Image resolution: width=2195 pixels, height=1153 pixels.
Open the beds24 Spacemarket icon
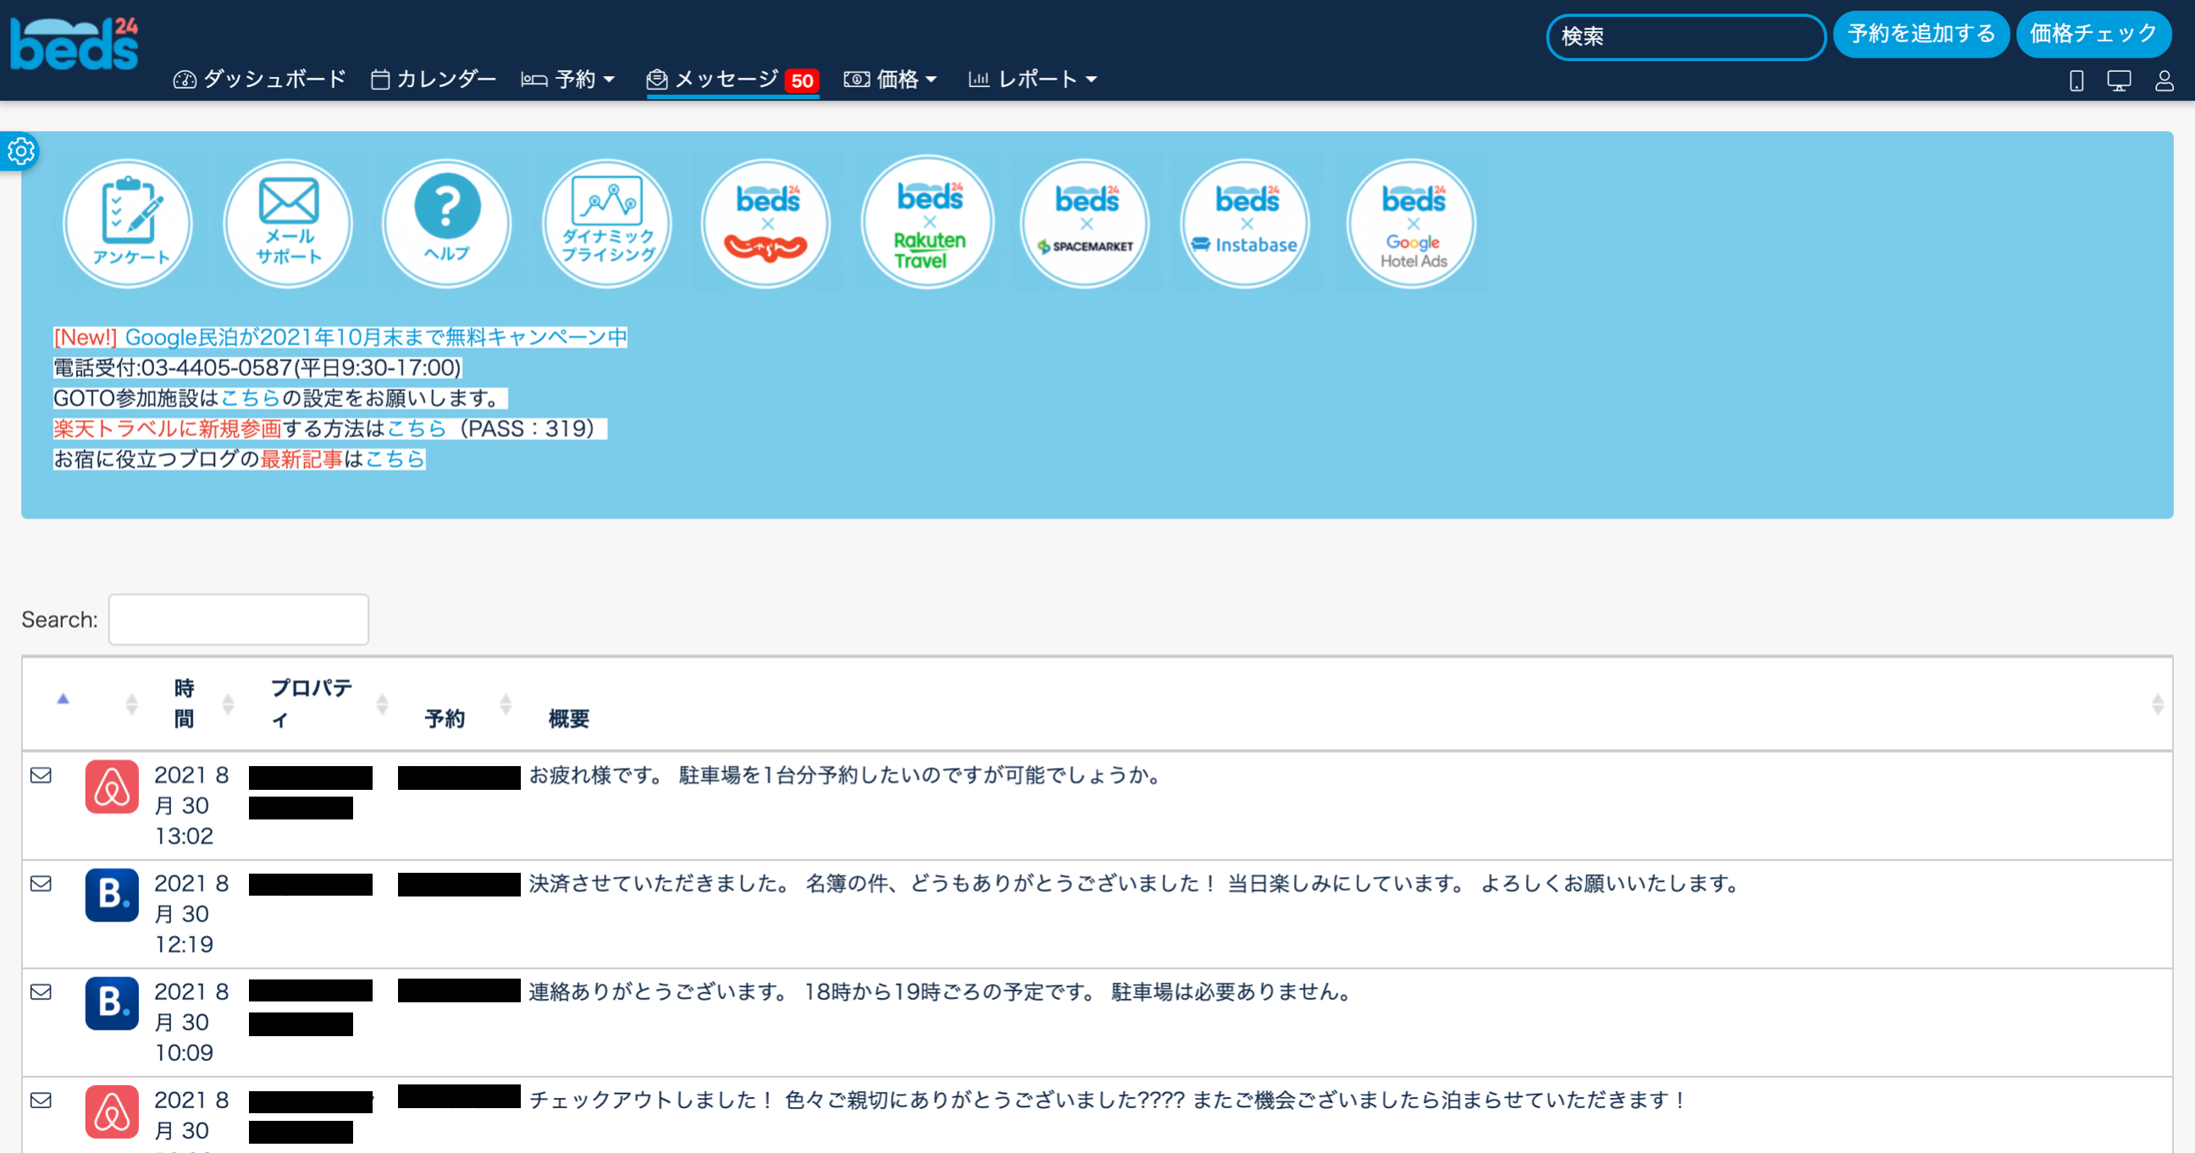pyautogui.click(x=1085, y=223)
